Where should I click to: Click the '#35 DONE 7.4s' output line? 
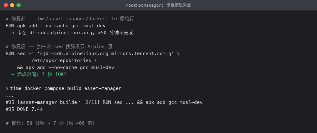tap(24, 109)
